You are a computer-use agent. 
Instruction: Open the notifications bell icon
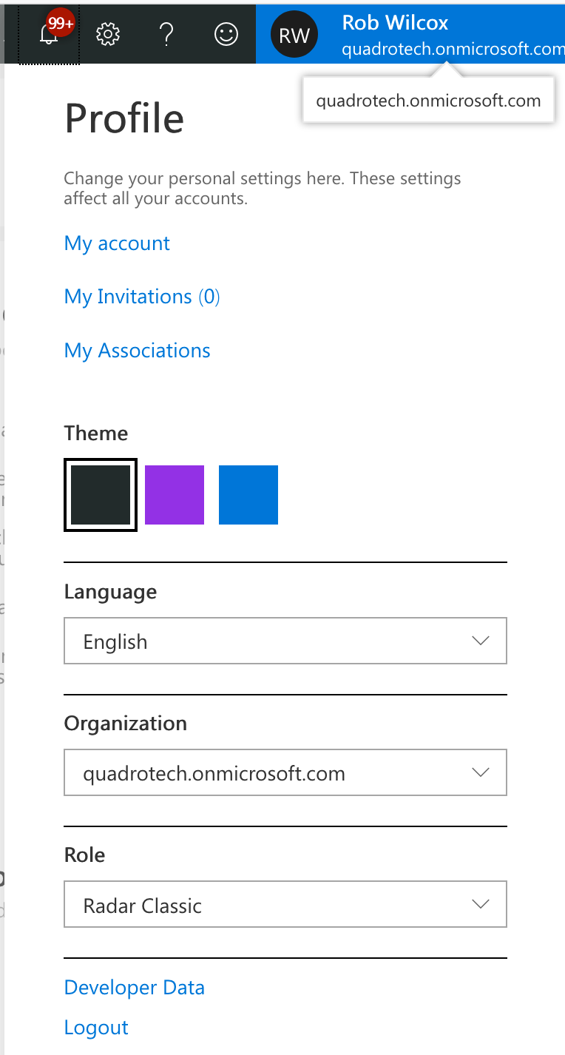pos(48,33)
